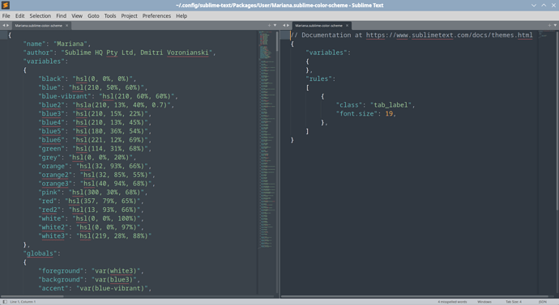Add new tab in left pane
Image resolution: width=559 pixels, height=305 pixels.
pyautogui.click(x=269, y=25)
